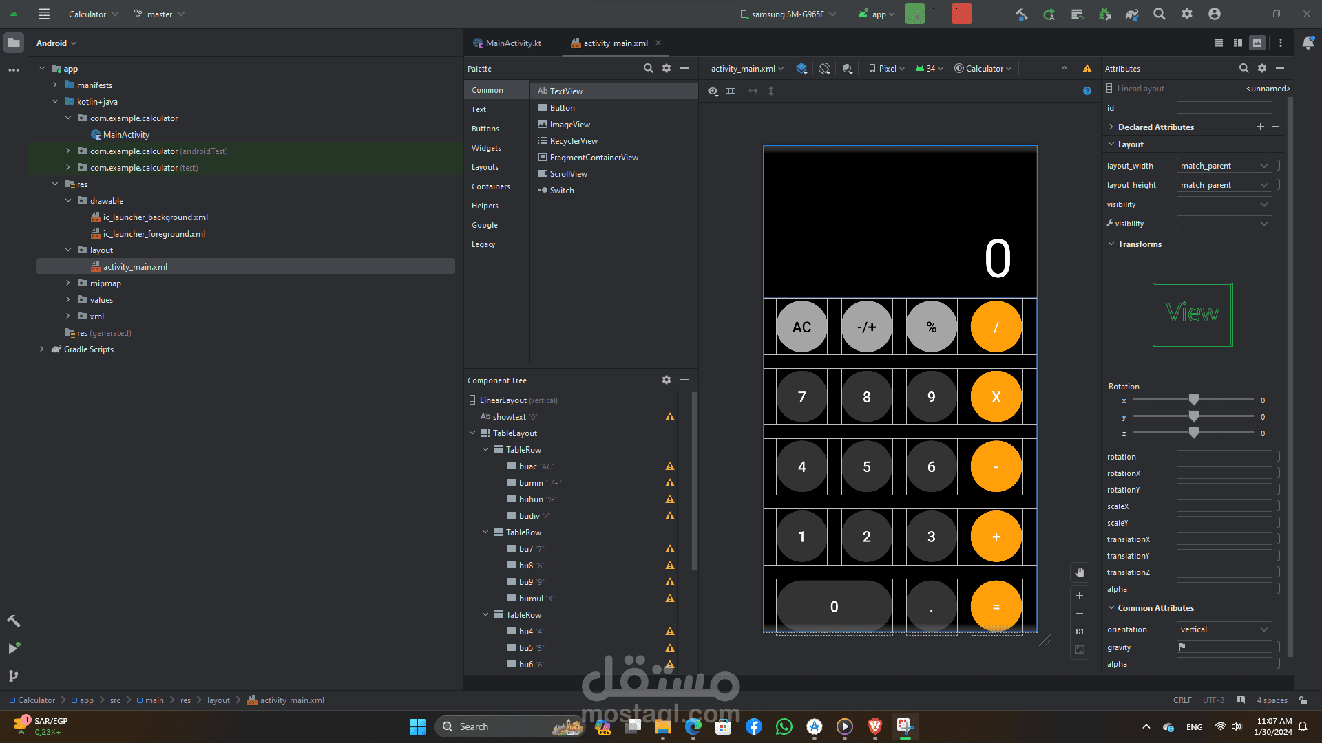Open the API 34 version dropdown
The image size is (1322, 743).
pyautogui.click(x=929, y=68)
